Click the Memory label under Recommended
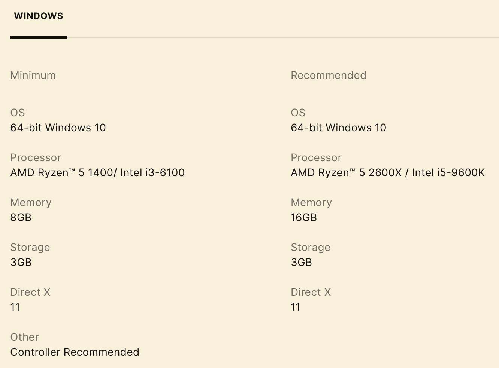 311,202
